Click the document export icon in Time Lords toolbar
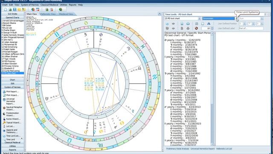The width and height of the screenshot is (273, 154). click(182, 24)
